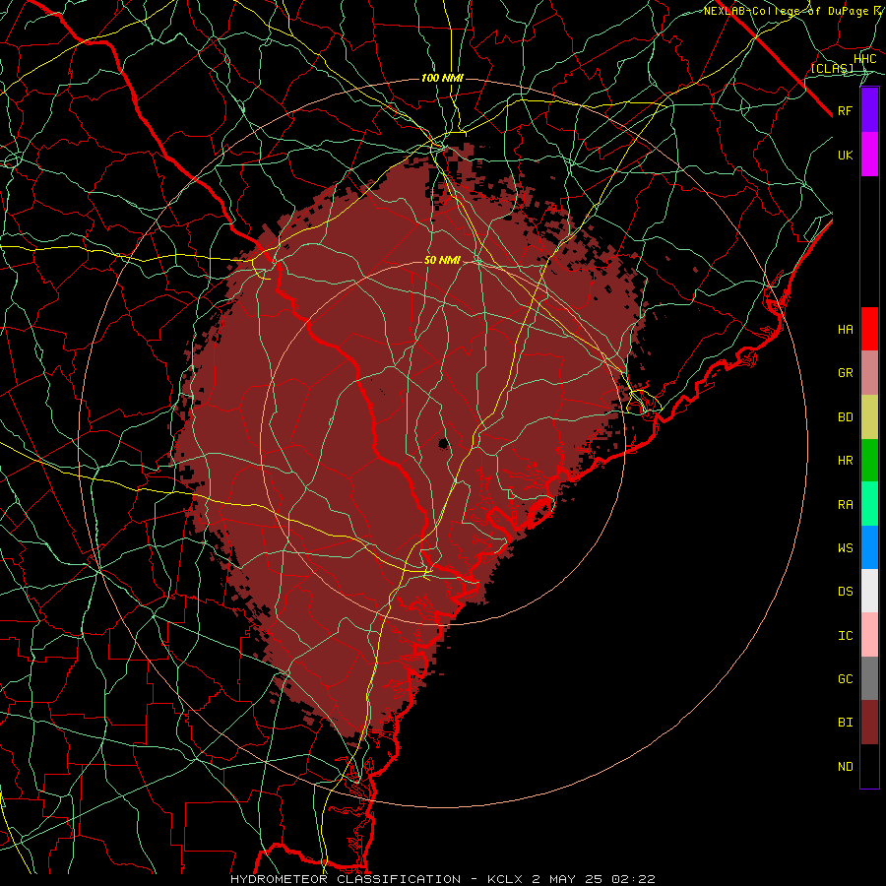886x886 pixels.
Task: Click the GR legend label
Action: tap(845, 373)
